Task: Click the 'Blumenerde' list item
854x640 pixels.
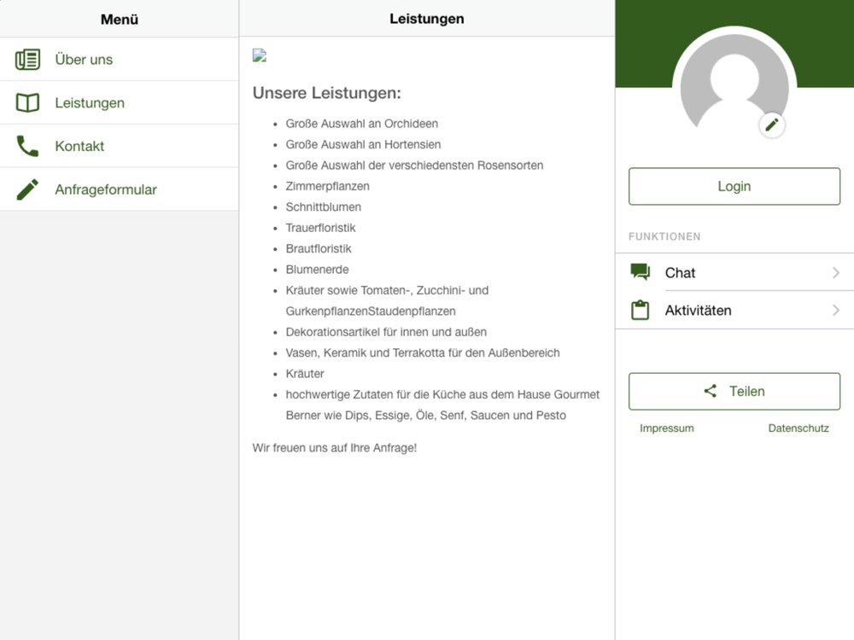Action: tap(317, 270)
